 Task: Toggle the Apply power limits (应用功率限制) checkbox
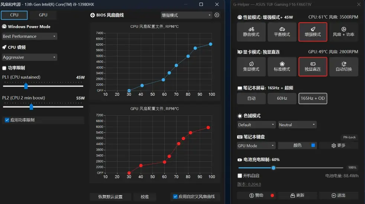tap(7, 120)
